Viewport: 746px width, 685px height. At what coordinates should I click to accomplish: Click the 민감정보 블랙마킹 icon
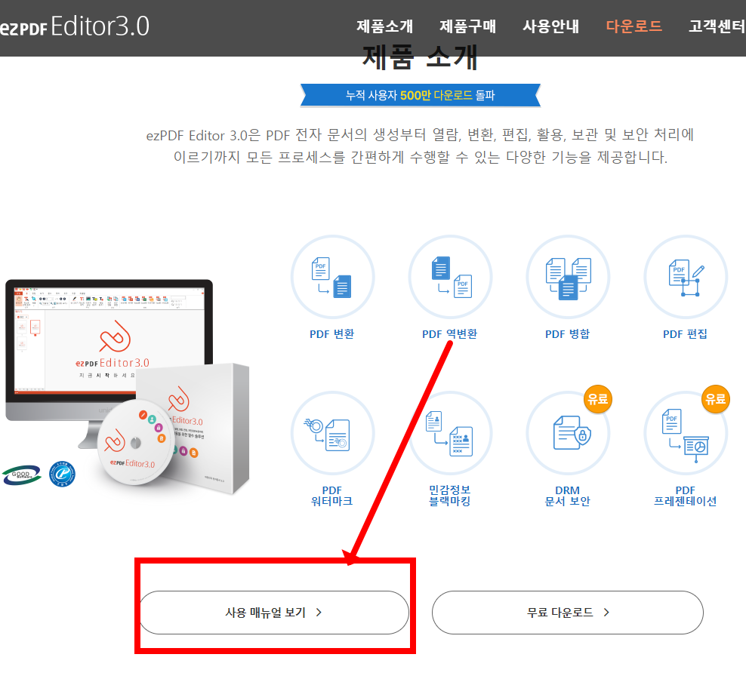(x=450, y=432)
